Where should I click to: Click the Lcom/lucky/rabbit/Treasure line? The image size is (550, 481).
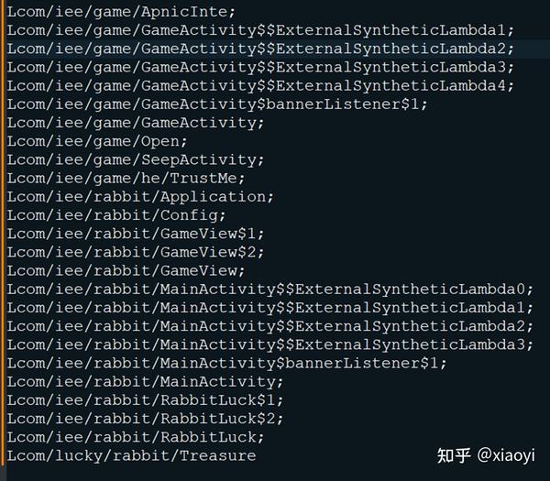point(131,455)
